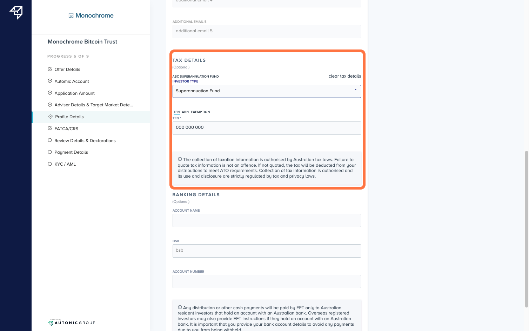Switch to the Exemption tab
This screenshot has height=331, width=529.
coord(200,112)
